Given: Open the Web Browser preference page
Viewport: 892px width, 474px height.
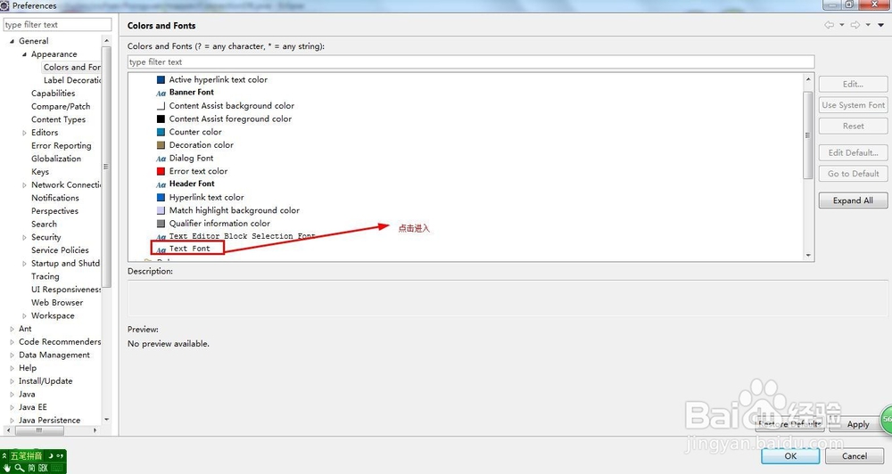Looking at the screenshot, I should tap(57, 302).
